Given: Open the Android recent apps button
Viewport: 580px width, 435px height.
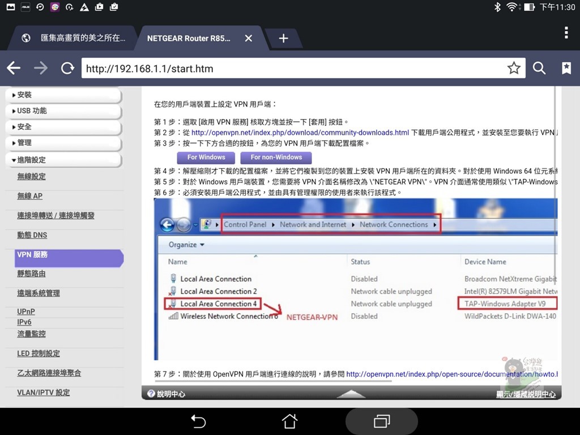Looking at the screenshot, I should pyautogui.click(x=382, y=421).
